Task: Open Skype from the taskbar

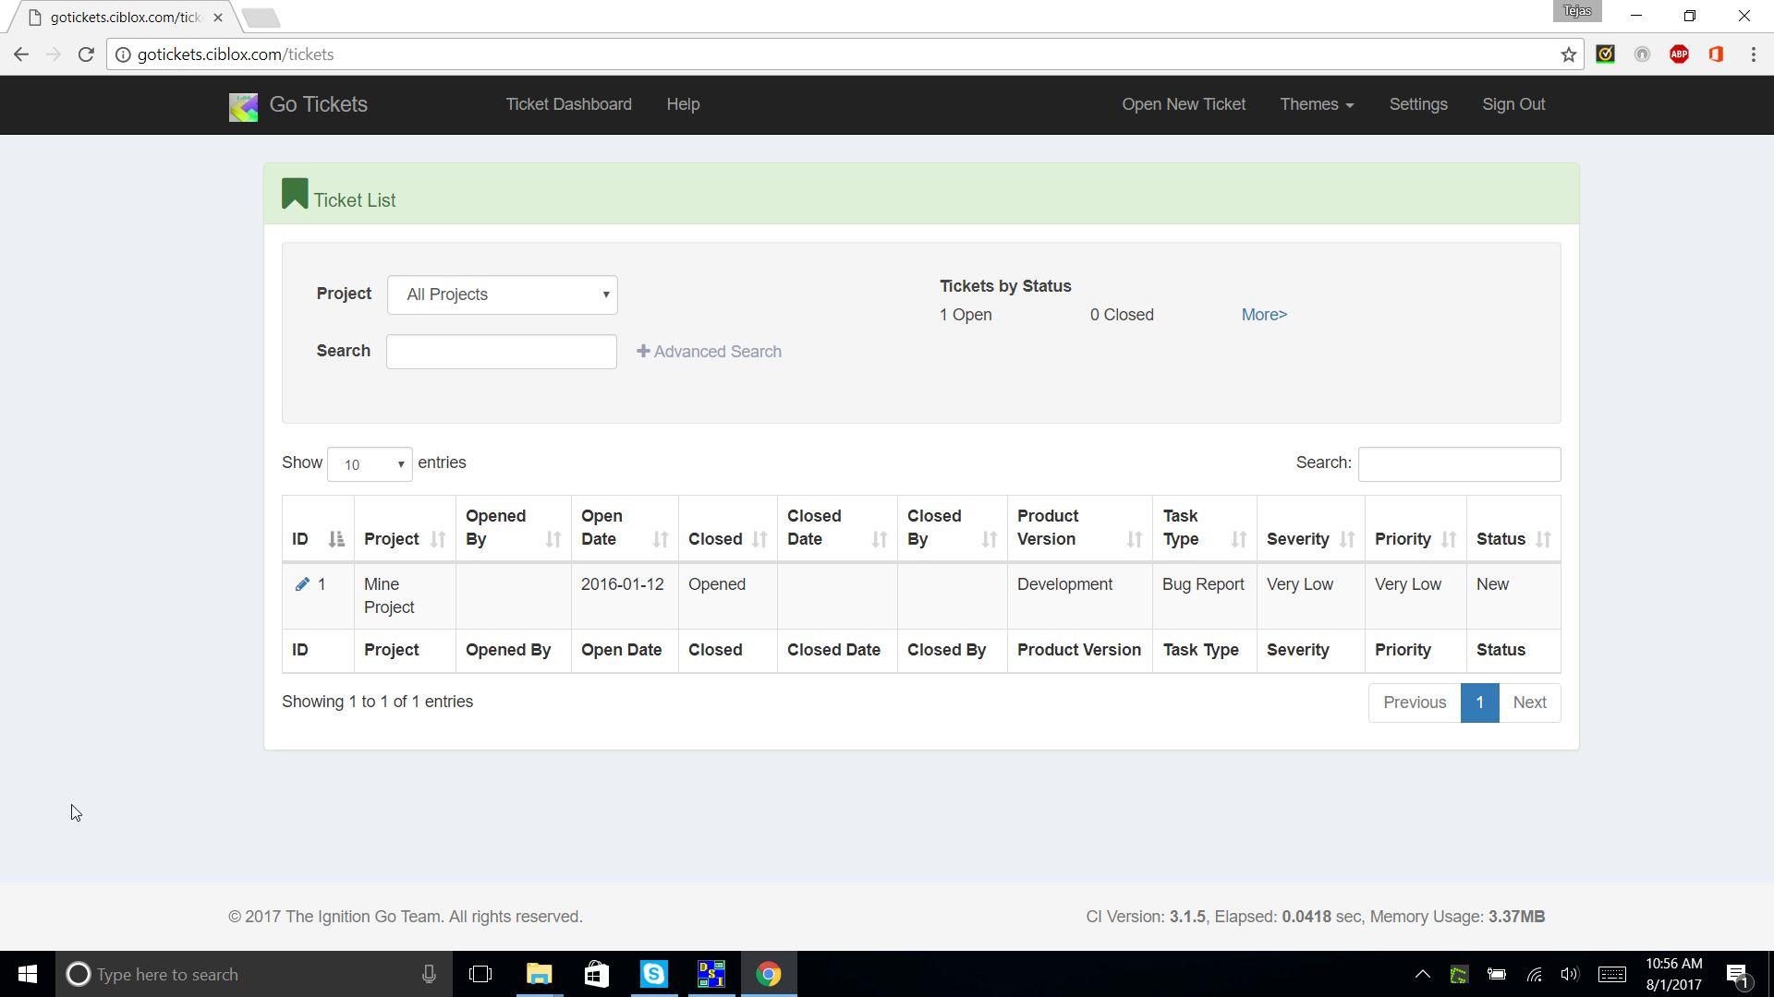Action: coord(654,974)
